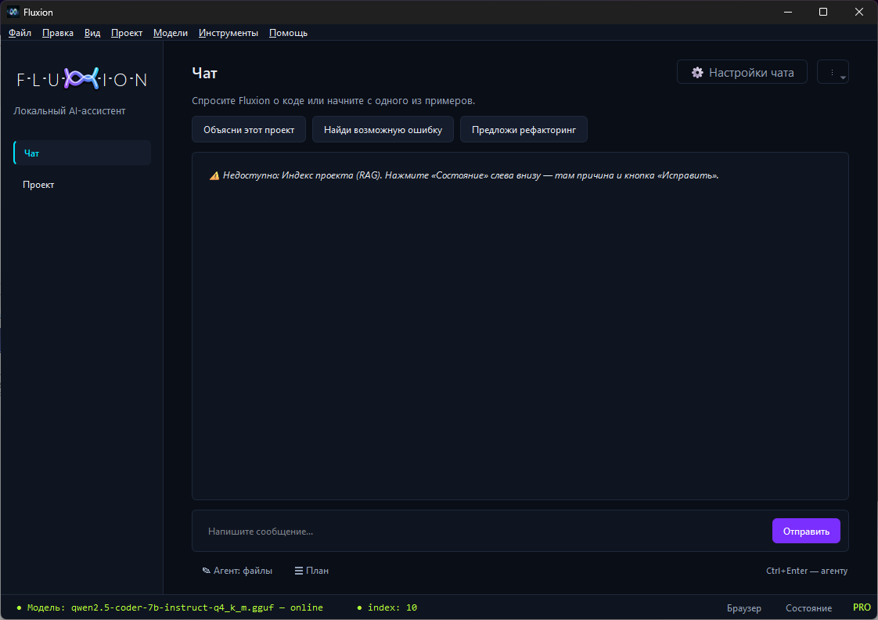The width and height of the screenshot is (878, 620).
Task: Open the three-dots more actions dropdown
Action: 833,72
